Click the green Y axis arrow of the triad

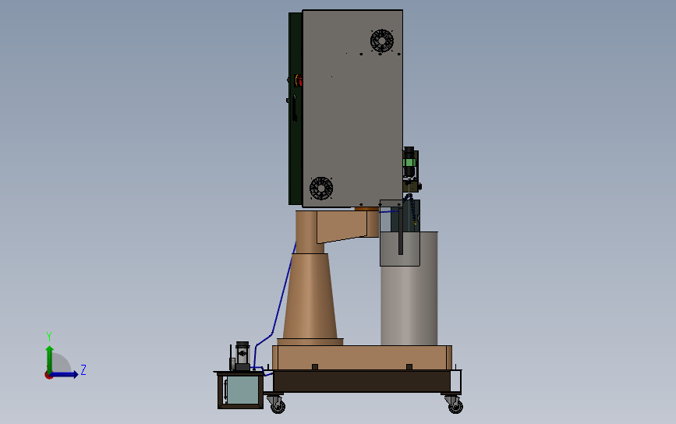pos(50,359)
